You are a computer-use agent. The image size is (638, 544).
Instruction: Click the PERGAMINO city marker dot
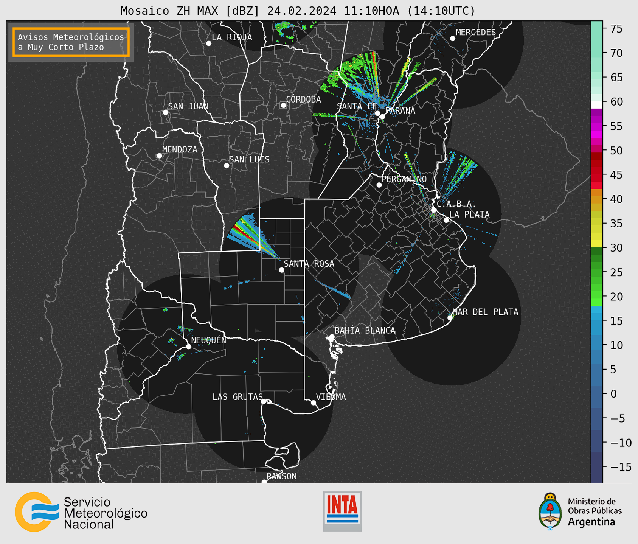(x=379, y=185)
